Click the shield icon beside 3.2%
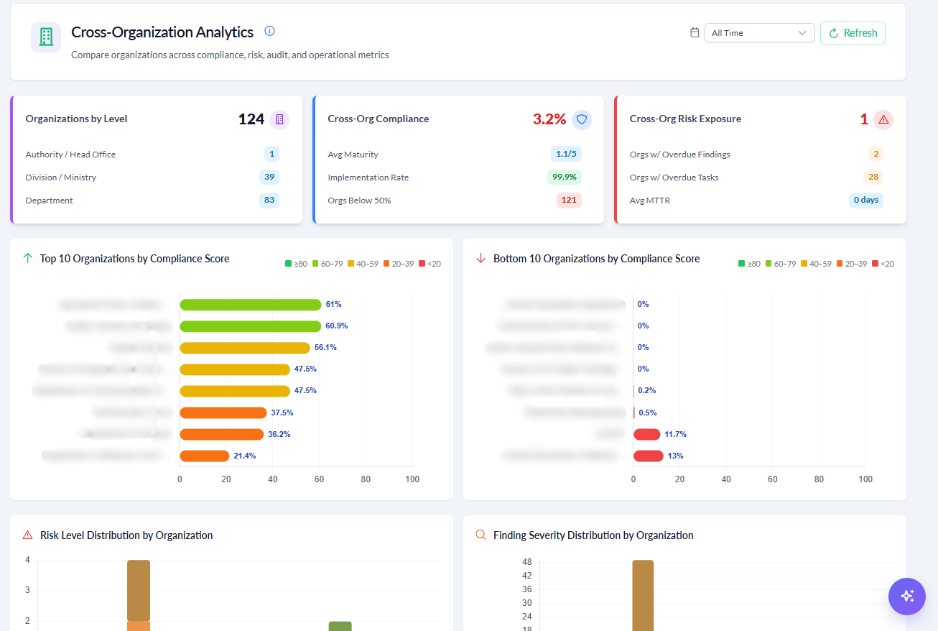The height and width of the screenshot is (631, 938). 582,119
